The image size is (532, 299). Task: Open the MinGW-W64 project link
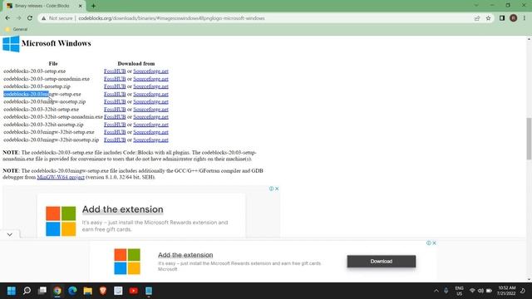61,177
